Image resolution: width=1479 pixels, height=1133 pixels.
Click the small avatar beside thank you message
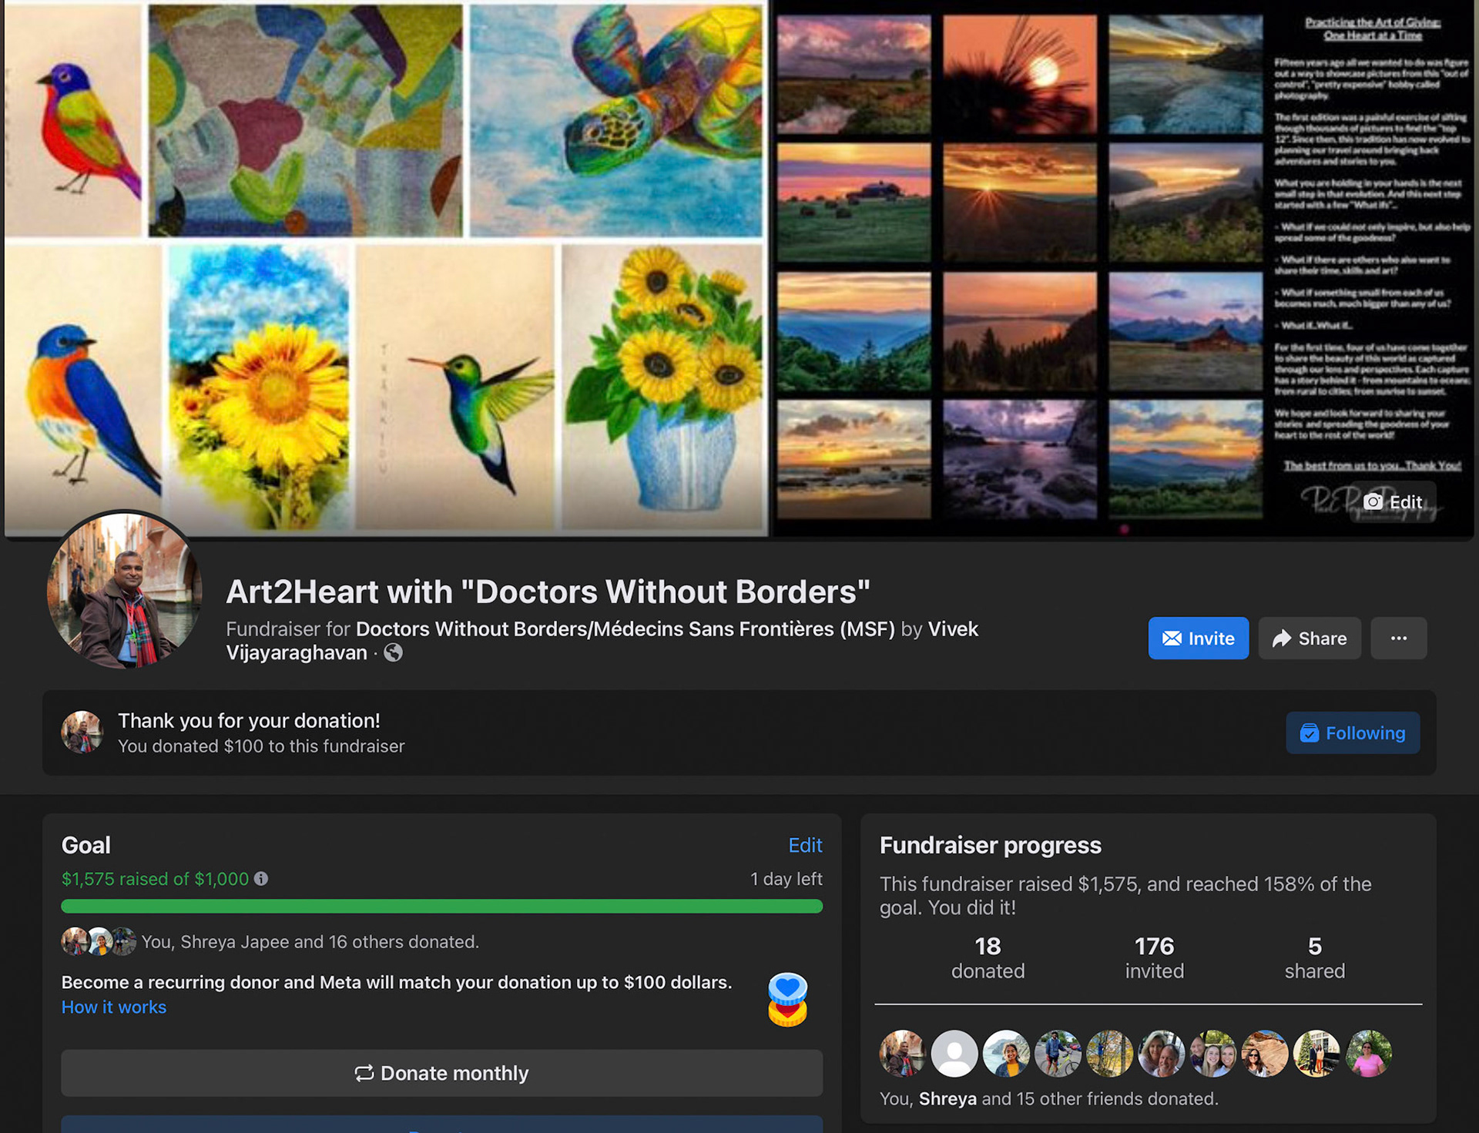point(82,732)
